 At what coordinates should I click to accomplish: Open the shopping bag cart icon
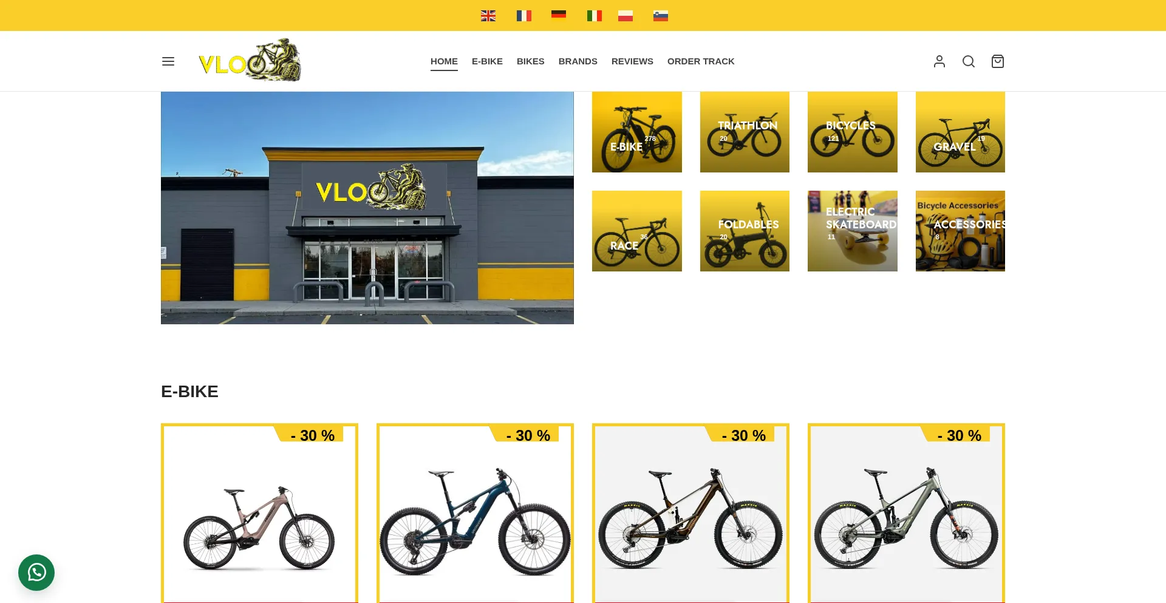pyautogui.click(x=998, y=61)
